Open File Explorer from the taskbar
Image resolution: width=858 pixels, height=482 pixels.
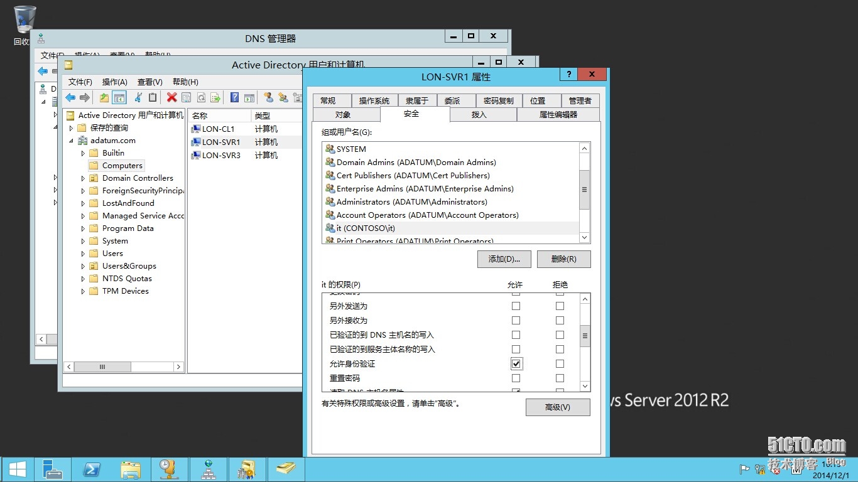(131, 469)
